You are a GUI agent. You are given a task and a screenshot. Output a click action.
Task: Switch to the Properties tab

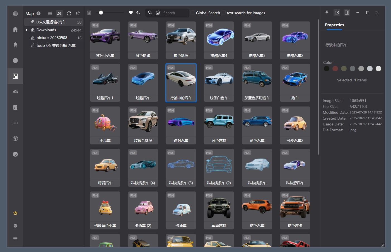334,25
